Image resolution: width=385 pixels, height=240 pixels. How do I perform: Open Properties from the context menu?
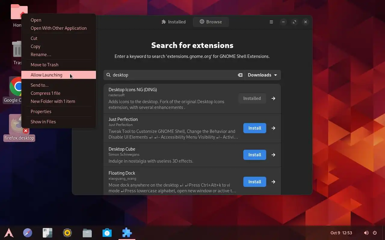(x=58, y=112)
